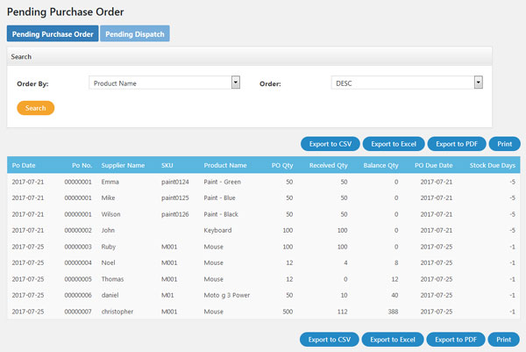This screenshot has height=352, width=526.
Task: Click bottom Export to Excel button
Action: [393, 340]
